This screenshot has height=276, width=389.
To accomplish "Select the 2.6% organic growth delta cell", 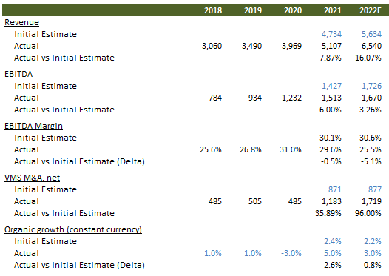I will click(333, 265).
